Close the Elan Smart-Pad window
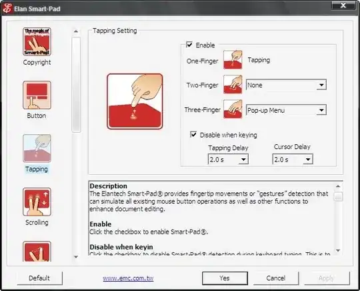The height and width of the screenshot is (291, 360). coord(343,5)
